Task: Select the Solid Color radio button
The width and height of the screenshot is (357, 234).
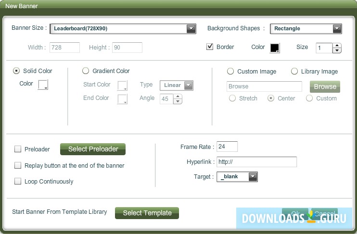Action: point(16,71)
